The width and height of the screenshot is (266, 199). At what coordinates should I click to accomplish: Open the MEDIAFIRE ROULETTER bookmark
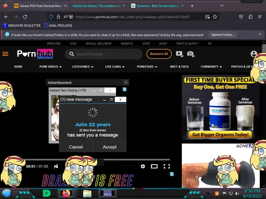[22, 26]
